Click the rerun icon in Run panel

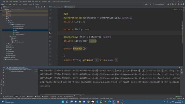pyautogui.click(x=3, y=70)
